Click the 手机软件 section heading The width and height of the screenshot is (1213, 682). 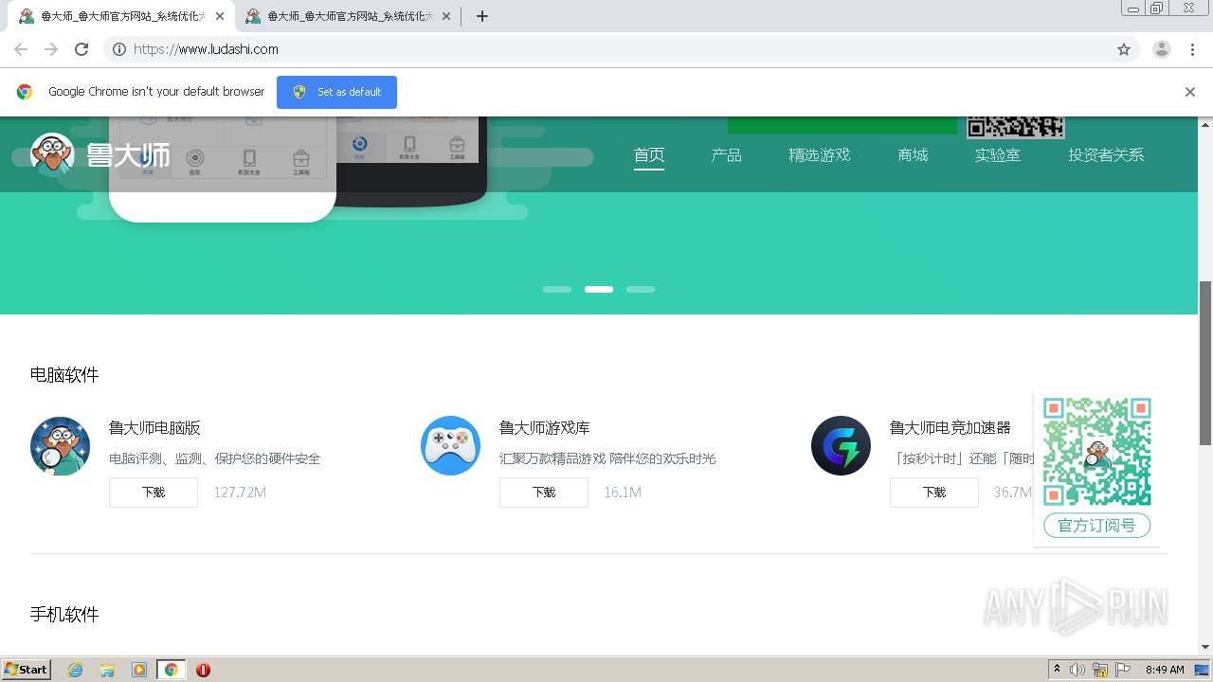pyautogui.click(x=64, y=615)
